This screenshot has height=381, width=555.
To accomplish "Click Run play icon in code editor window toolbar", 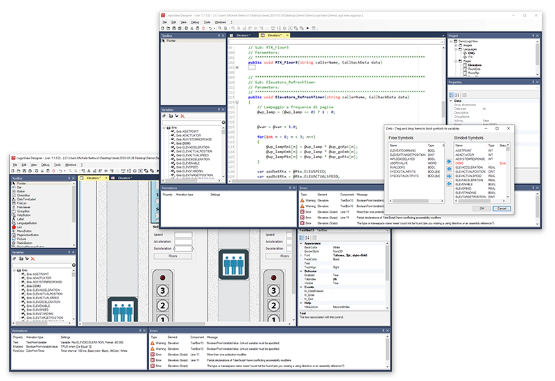I will pos(308,28).
